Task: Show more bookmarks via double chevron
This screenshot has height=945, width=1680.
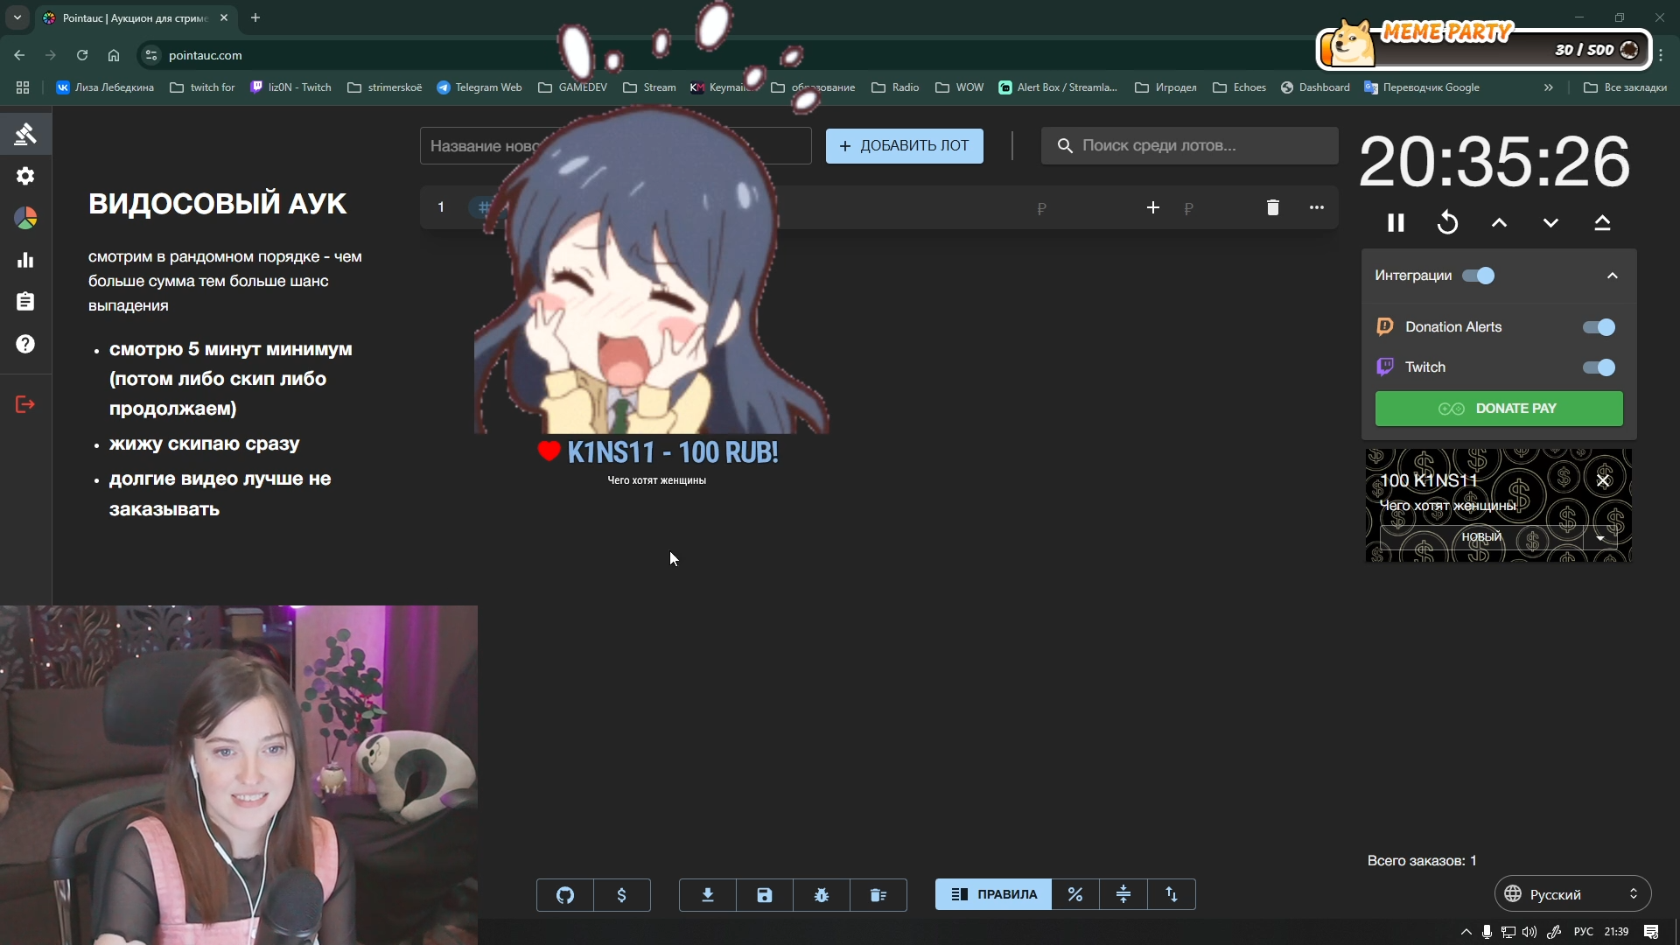Action: [1549, 87]
